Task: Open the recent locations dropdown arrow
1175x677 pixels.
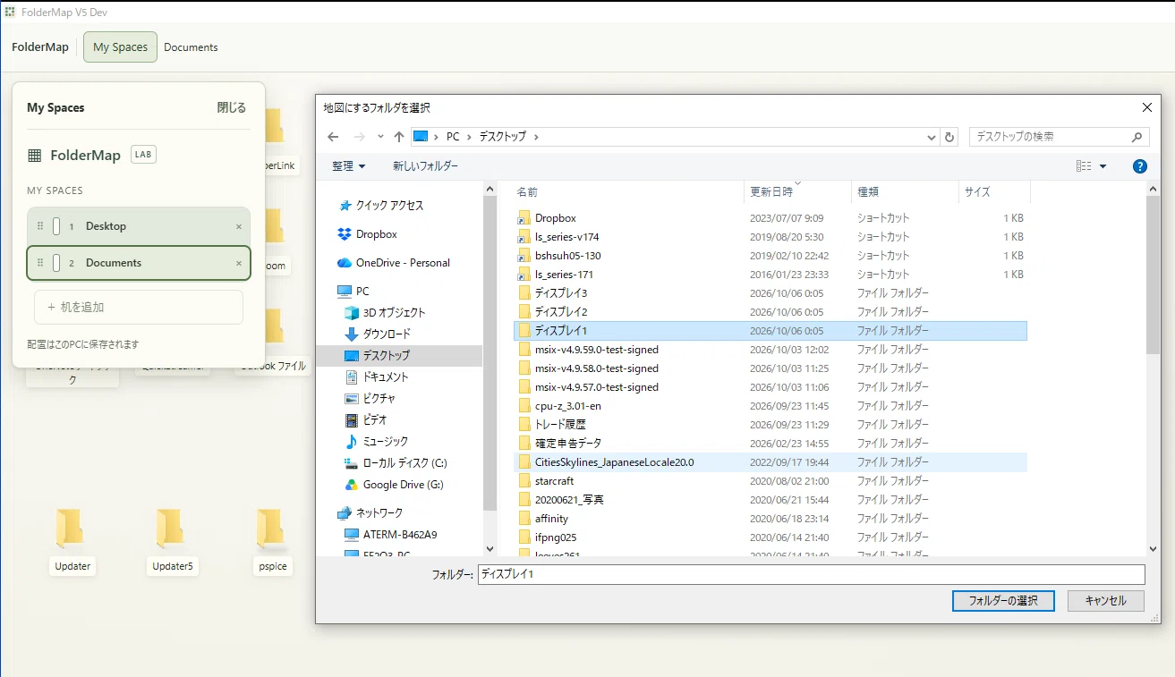Action: click(x=380, y=137)
